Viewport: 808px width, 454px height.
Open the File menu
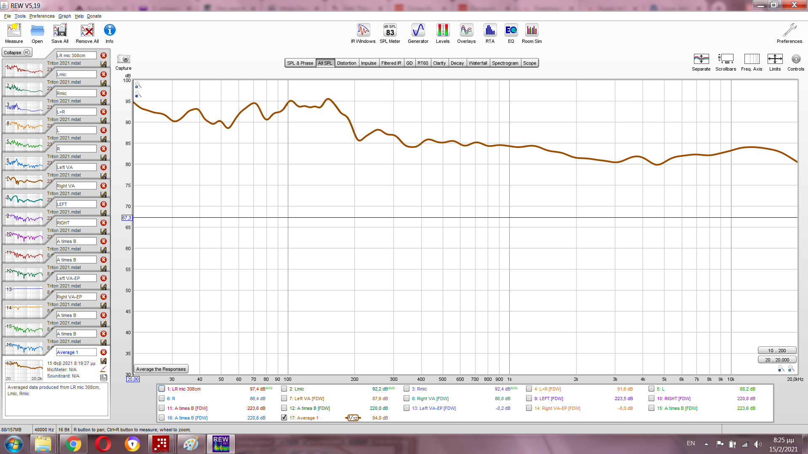pyautogui.click(x=8, y=16)
